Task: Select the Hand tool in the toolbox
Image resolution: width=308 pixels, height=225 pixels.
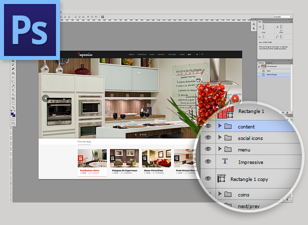Action: point(13,103)
